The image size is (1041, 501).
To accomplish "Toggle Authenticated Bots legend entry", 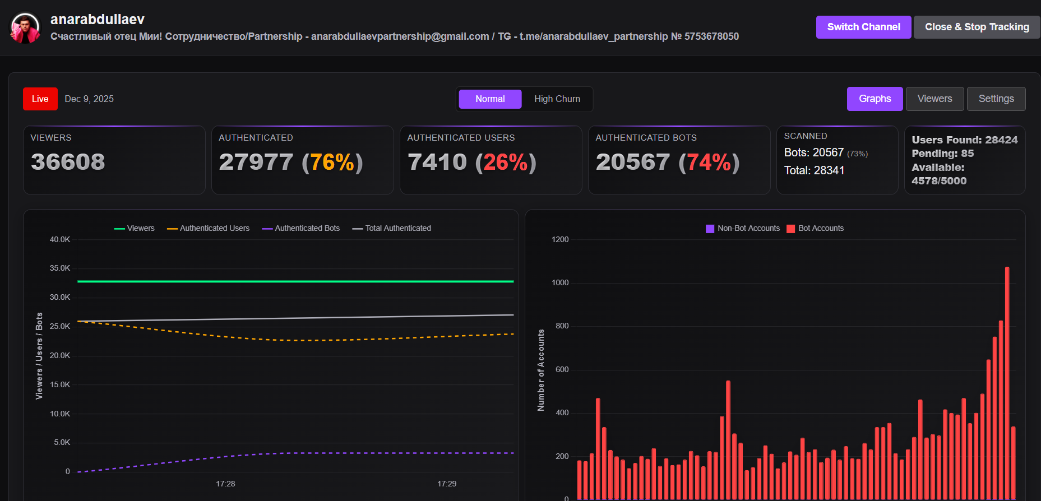I will pyautogui.click(x=301, y=228).
